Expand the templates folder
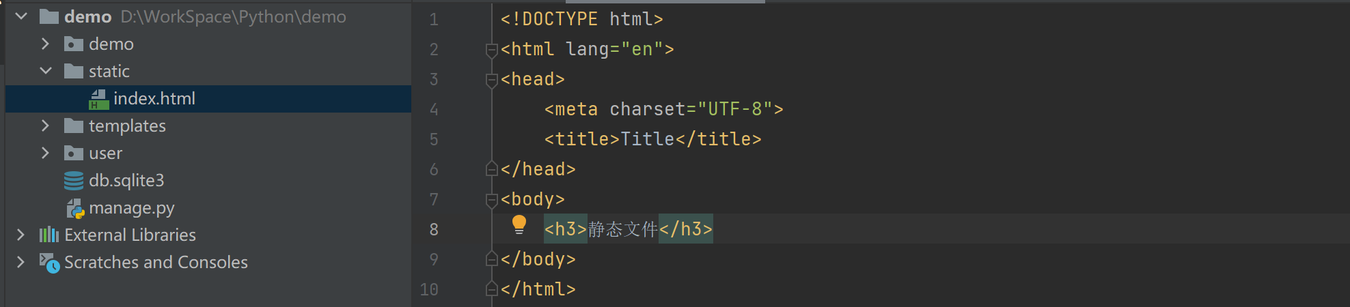 pyautogui.click(x=46, y=126)
